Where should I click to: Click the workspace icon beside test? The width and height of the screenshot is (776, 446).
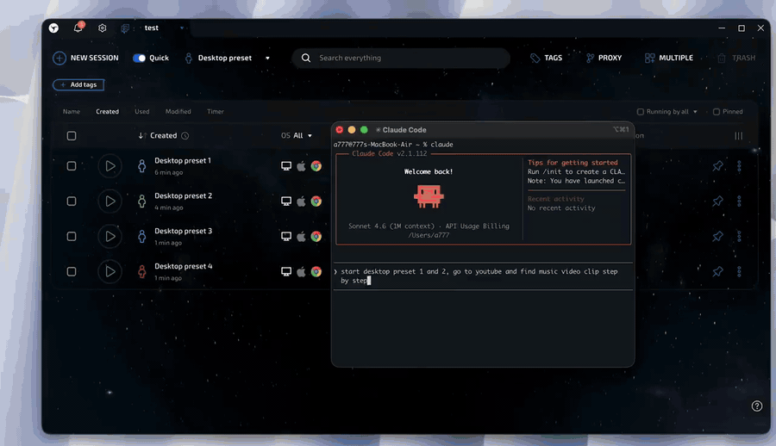pyautogui.click(x=125, y=28)
